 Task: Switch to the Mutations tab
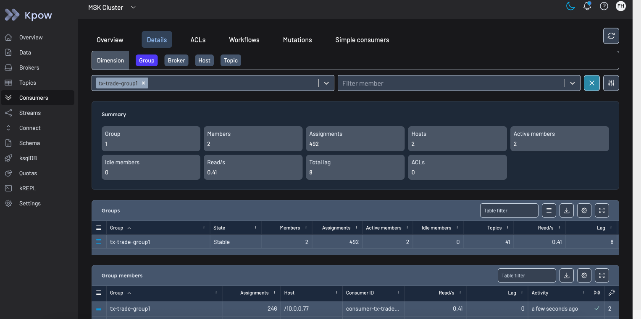pyautogui.click(x=297, y=40)
